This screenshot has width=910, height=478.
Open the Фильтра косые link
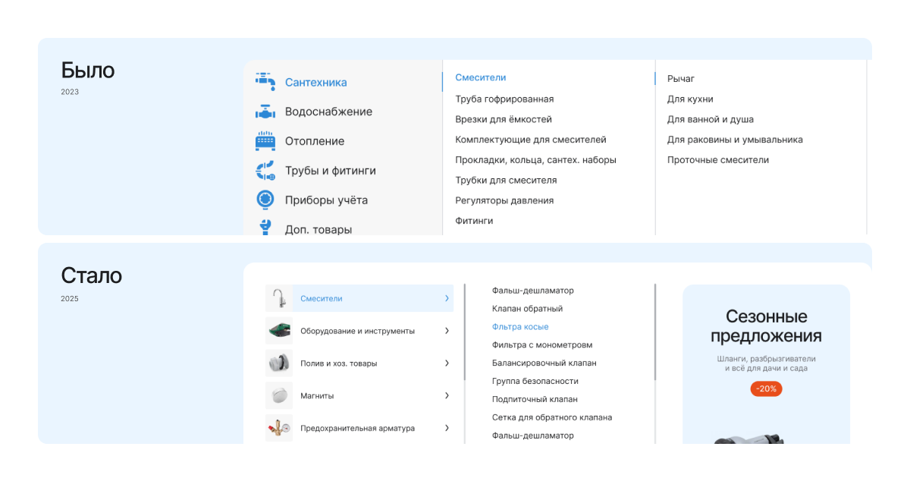tap(520, 327)
